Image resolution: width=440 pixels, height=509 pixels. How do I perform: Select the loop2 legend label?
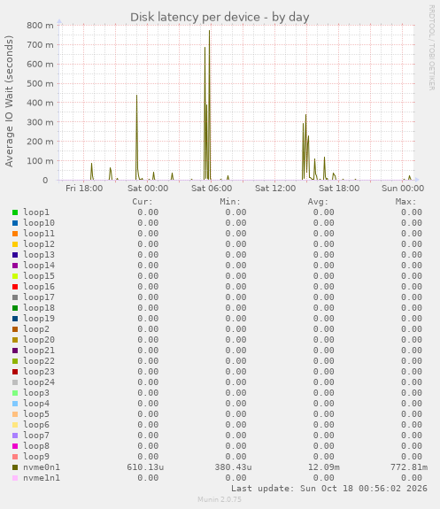(36, 329)
